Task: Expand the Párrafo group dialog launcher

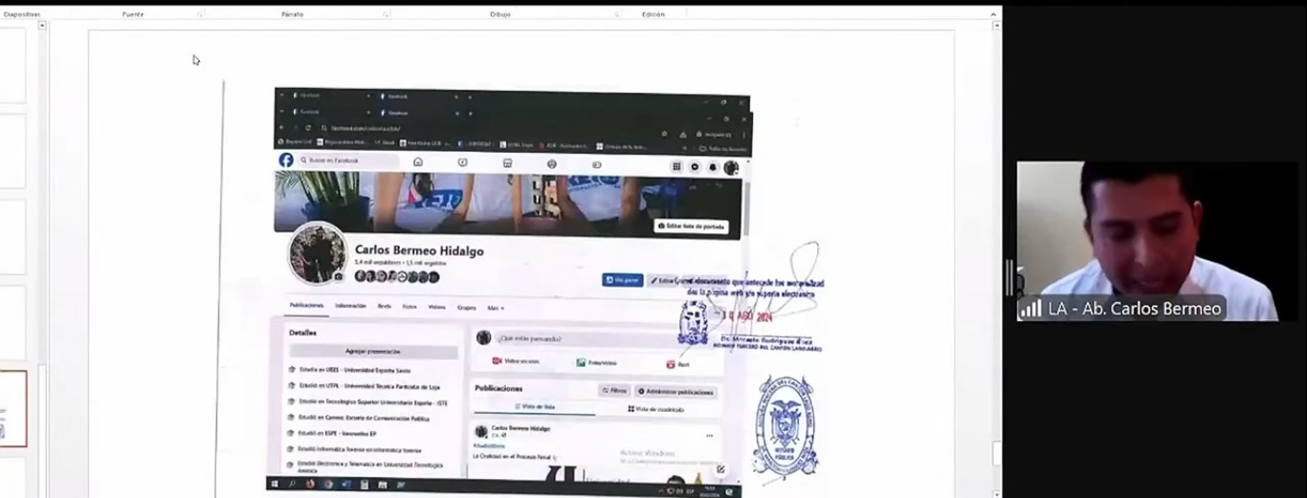Action: [x=386, y=14]
